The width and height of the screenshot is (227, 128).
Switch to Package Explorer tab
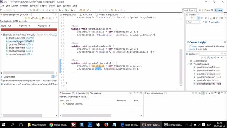(x=10, y=15)
